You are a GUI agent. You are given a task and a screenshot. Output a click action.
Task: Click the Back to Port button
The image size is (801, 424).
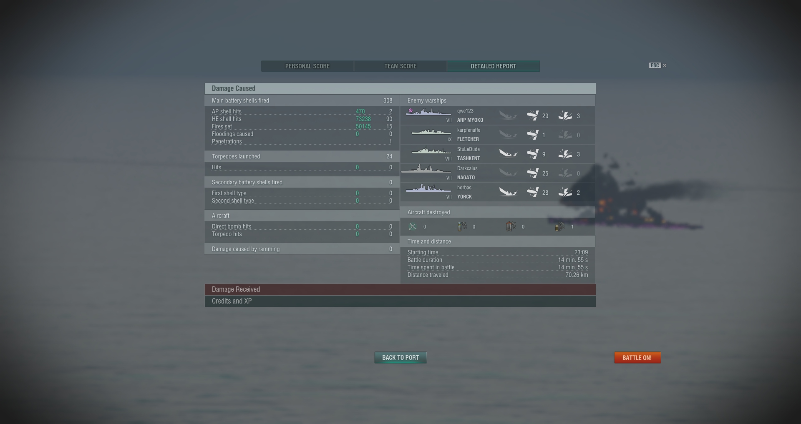[x=400, y=358]
